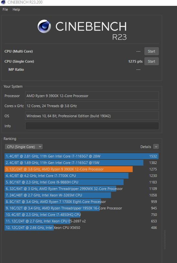Click the Cores x GHz field

[92, 106]
